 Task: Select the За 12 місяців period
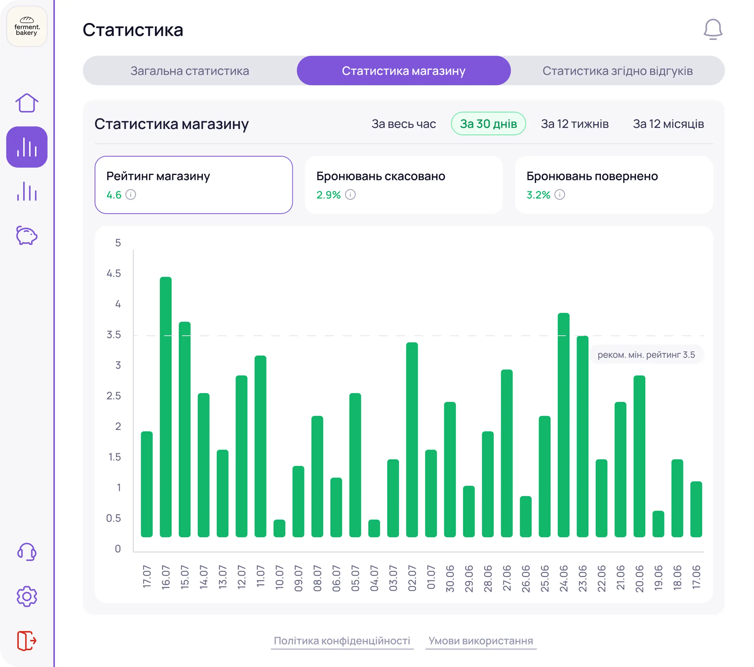point(668,124)
